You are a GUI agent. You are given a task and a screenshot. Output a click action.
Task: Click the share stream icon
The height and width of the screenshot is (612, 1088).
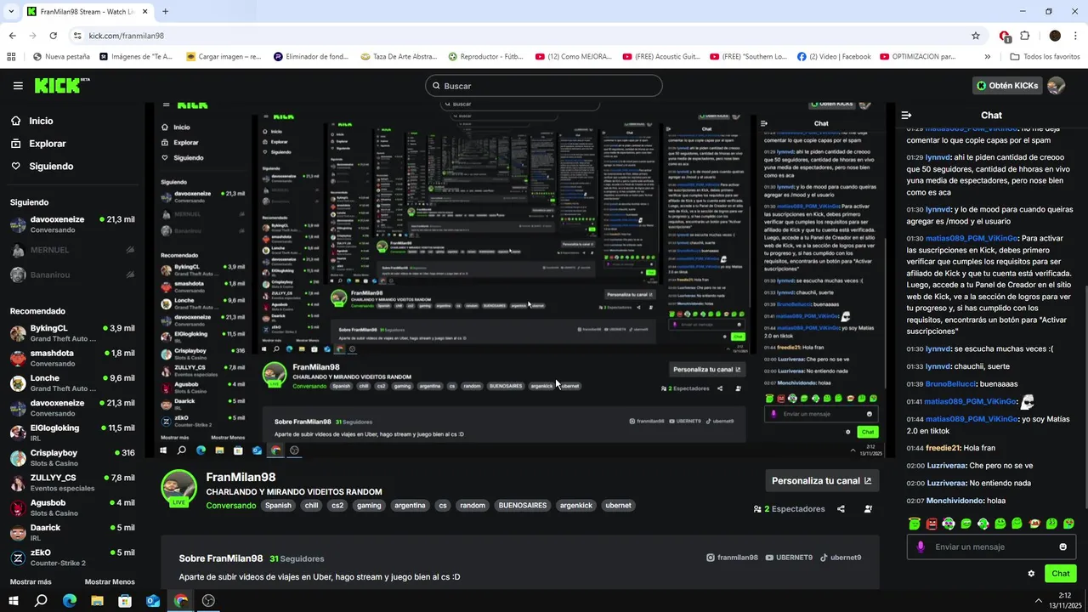(841, 509)
